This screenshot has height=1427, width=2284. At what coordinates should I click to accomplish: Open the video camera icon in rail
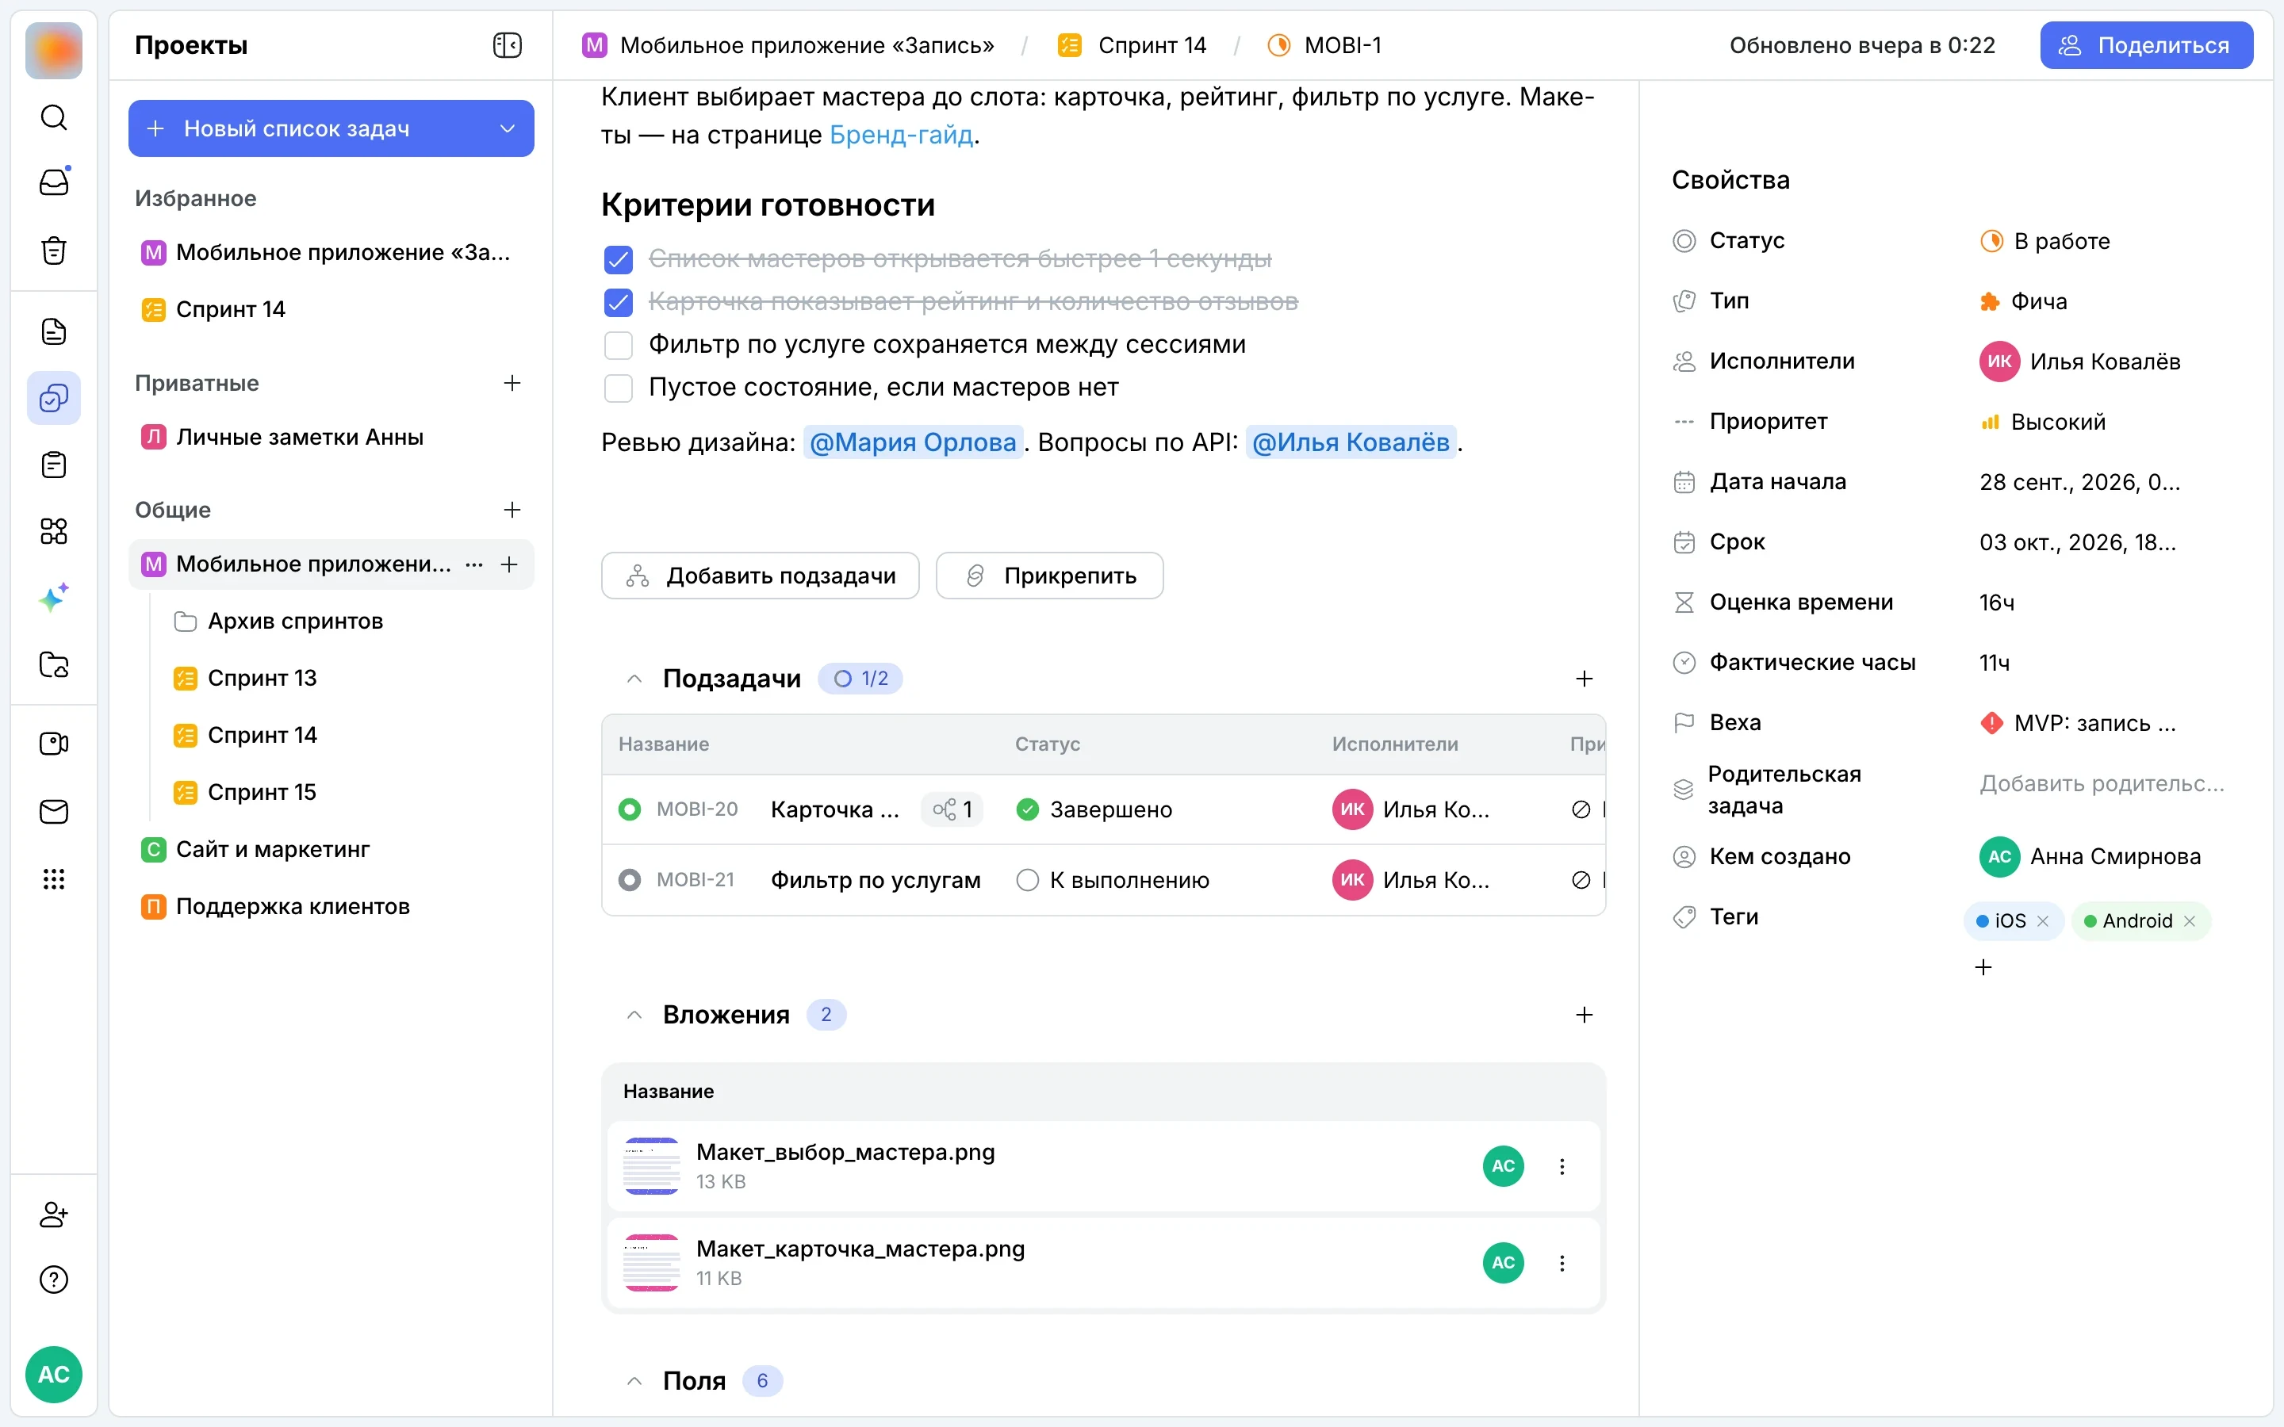tap(54, 744)
